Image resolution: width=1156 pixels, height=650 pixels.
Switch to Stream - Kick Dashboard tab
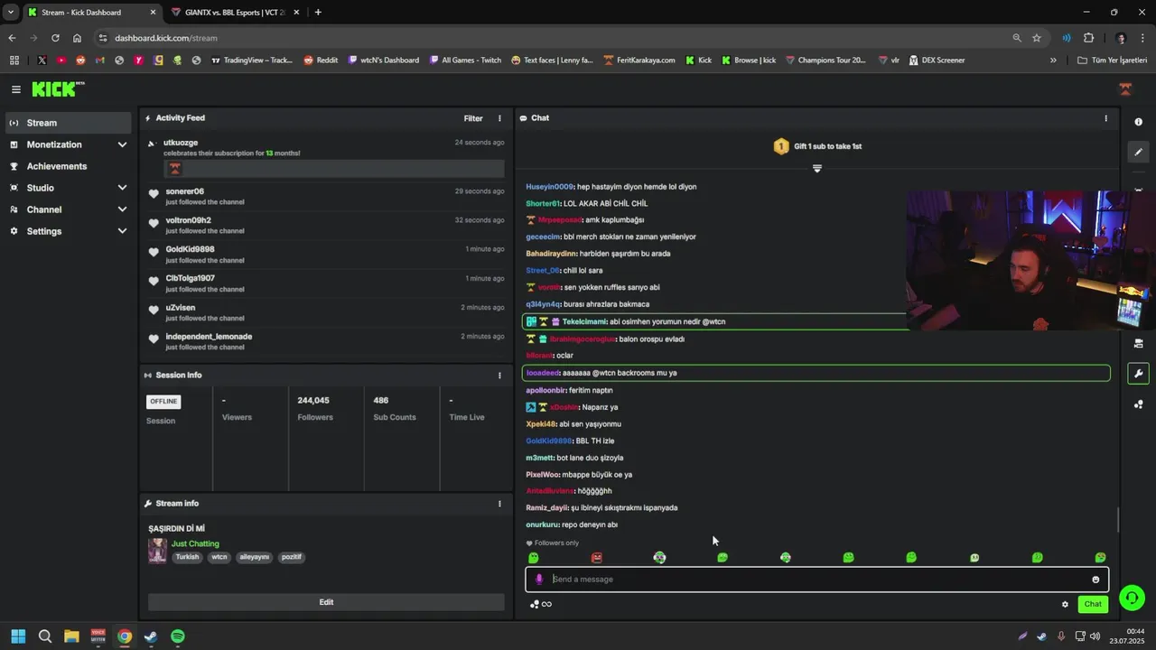pyautogui.click(x=91, y=13)
